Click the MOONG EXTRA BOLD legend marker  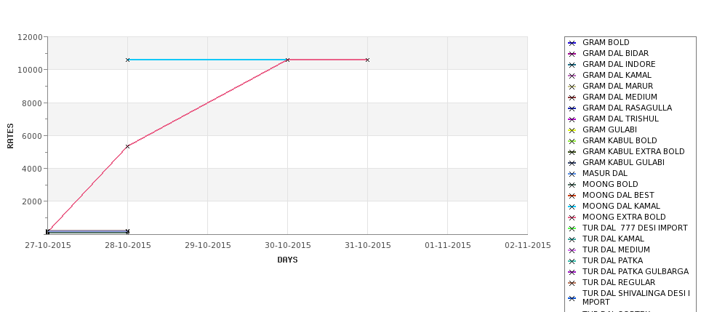[572, 217]
